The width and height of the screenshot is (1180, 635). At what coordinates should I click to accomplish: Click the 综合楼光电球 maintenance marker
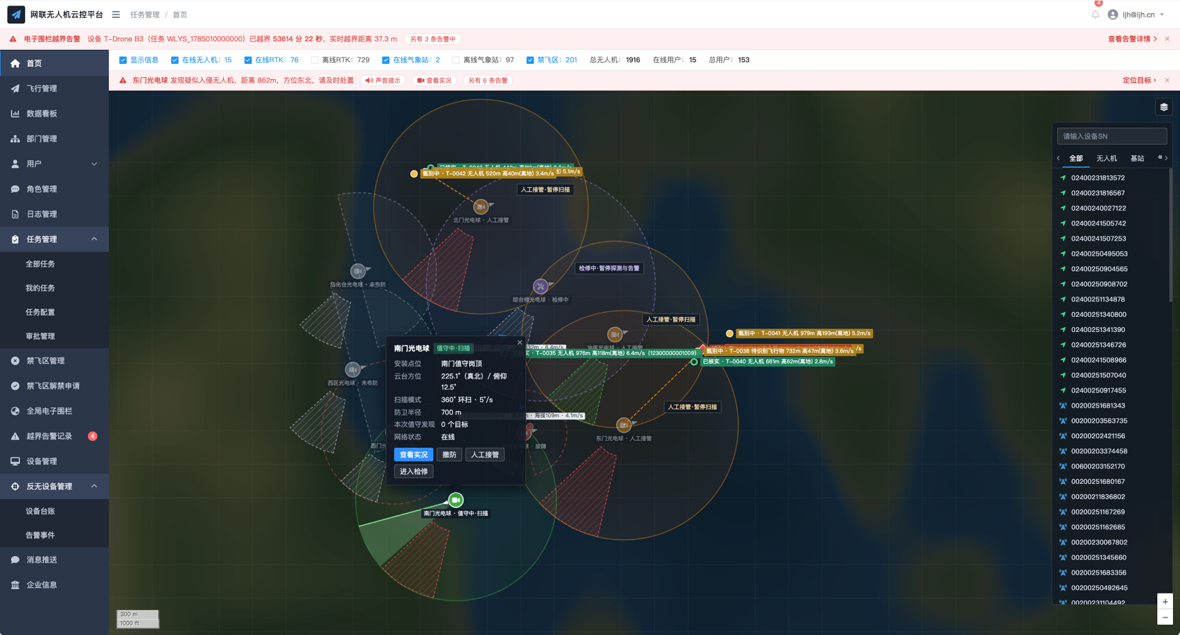[x=540, y=286]
